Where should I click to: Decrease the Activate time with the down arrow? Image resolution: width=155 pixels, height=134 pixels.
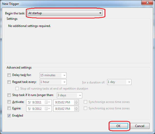point(76,103)
